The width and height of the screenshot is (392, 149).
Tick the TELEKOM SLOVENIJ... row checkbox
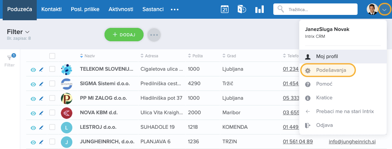(52, 69)
